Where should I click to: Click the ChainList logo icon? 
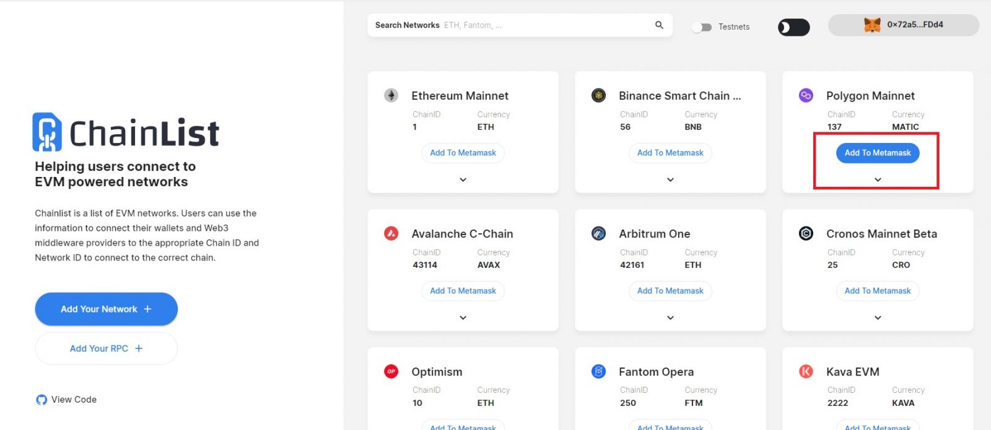pyautogui.click(x=47, y=132)
